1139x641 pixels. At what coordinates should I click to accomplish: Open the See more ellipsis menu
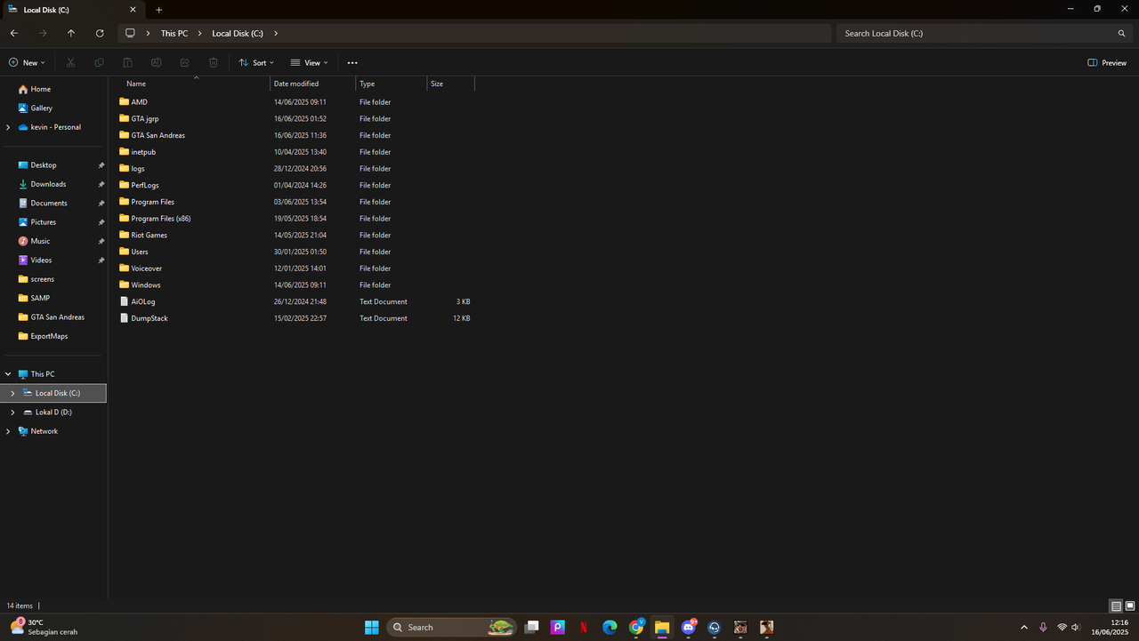click(352, 63)
